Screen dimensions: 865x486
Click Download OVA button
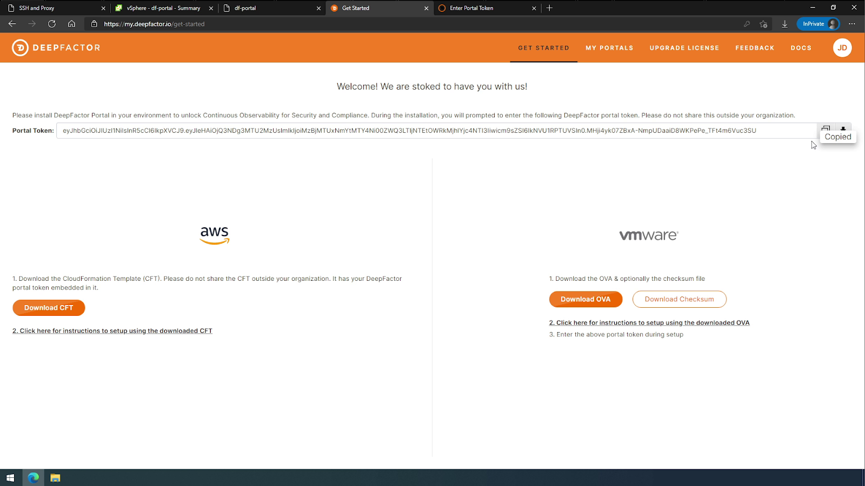click(585, 299)
